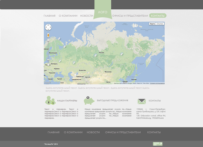Click the orange Street View pegman
Screen dimensions: 203x147
pyautogui.click(x=48, y=35)
